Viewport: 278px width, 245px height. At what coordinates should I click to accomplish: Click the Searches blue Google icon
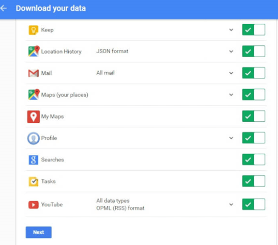[x=34, y=160]
